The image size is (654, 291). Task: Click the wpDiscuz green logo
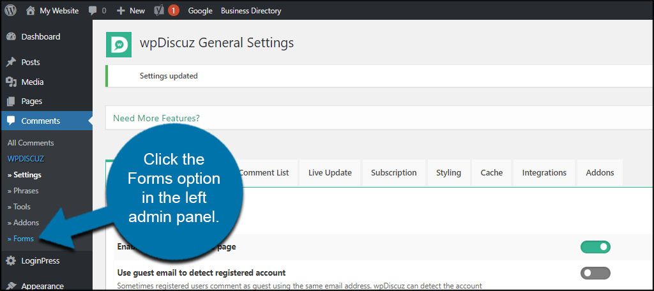pyautogui.click(x=119, y=45)
